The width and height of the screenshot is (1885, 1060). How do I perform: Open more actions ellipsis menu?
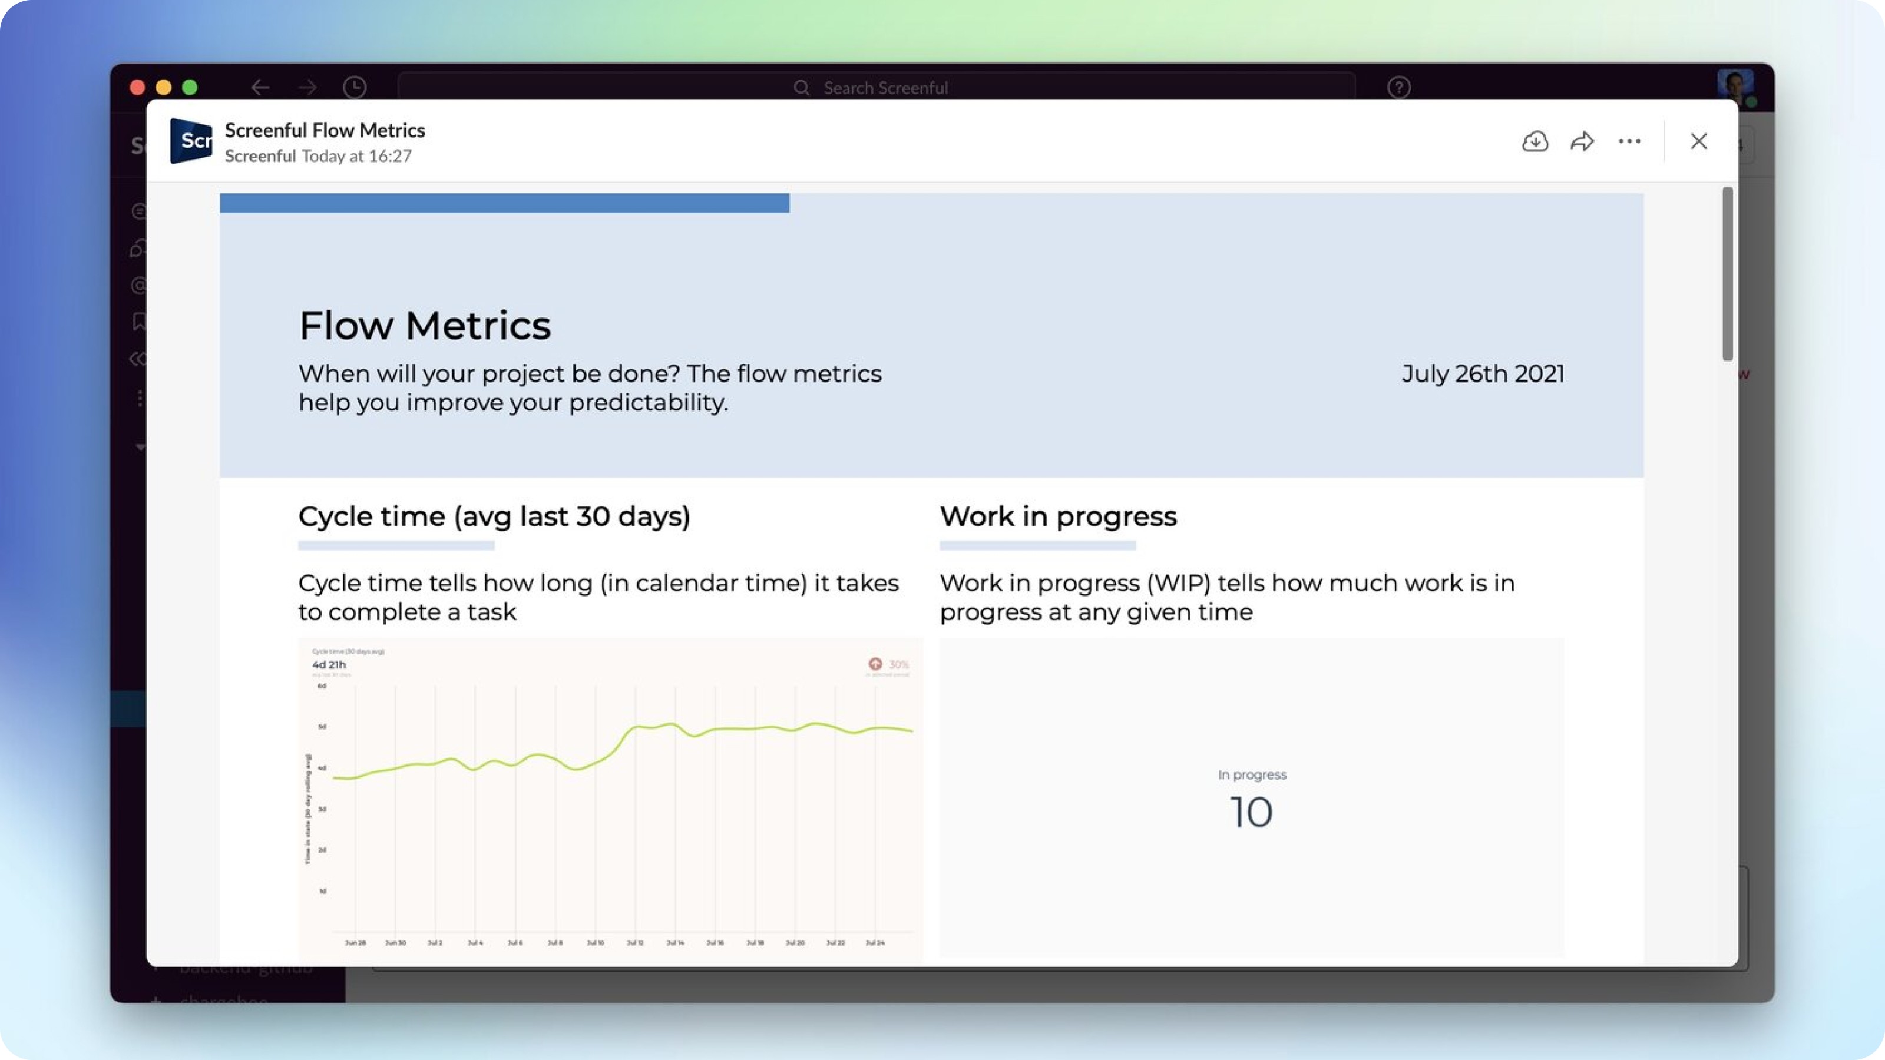(x=1629, y=141)
